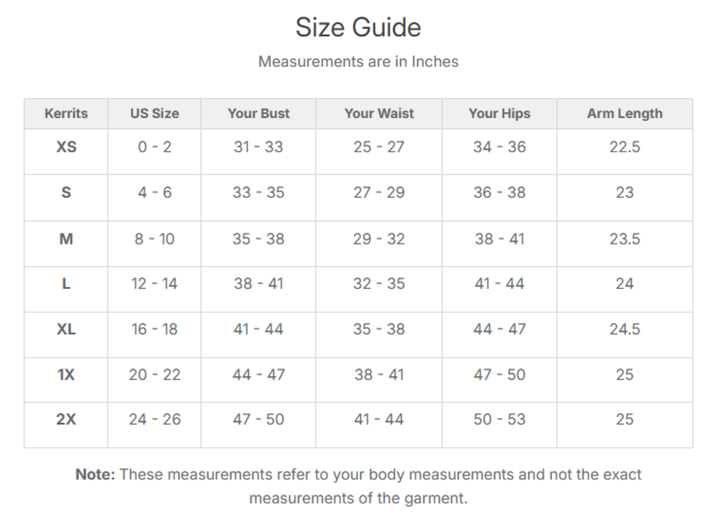Select the M size row label

pos(66,239)
